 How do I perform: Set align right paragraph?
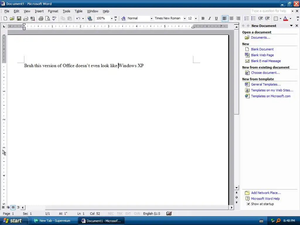[x=238, y=18]
